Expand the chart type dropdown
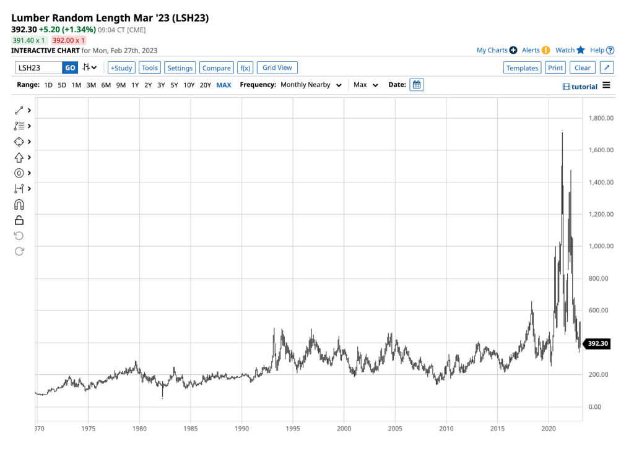Screen dimensions: 634x451 [90, 67]
